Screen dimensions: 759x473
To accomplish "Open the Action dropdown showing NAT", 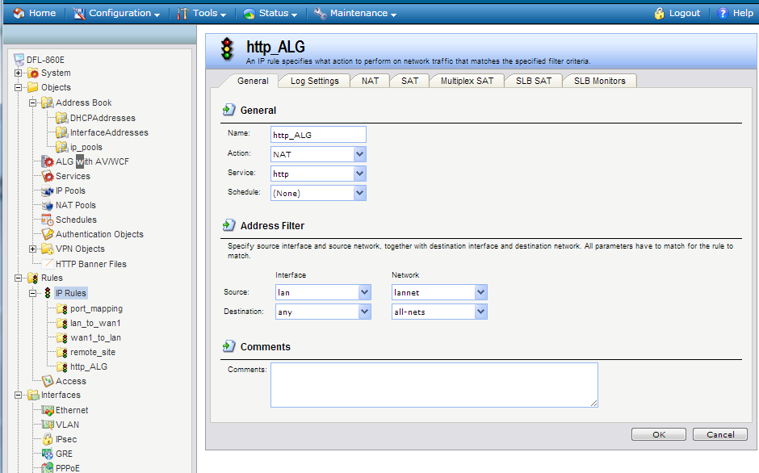I will 359,154.
